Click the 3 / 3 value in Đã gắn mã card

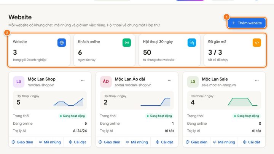[x=215, y=52]
